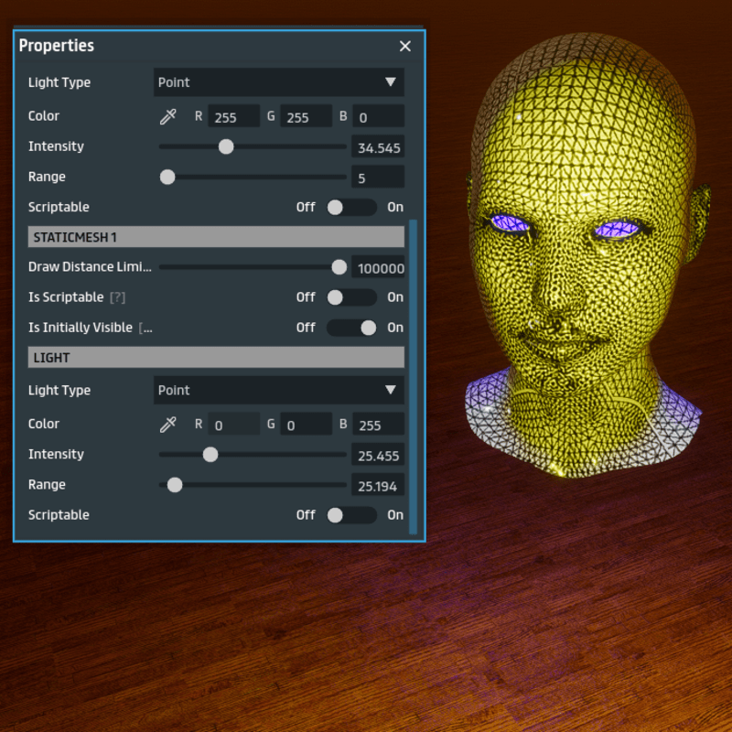Close the Properties panel
This screenshot has width=732, height=732.
coord(405,46)
